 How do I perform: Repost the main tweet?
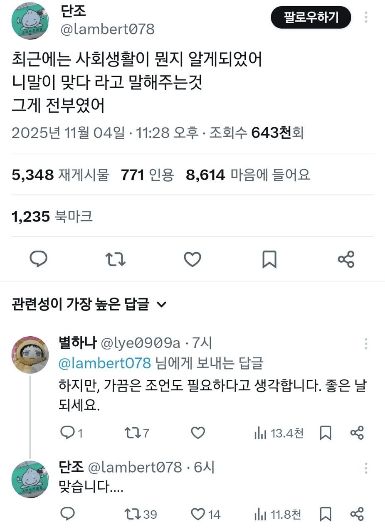[x=116, y=259]
